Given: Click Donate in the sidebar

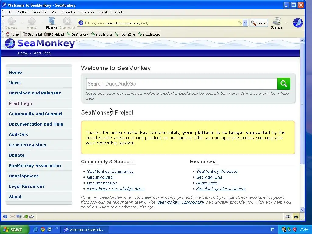Looking at the screenshot, I should coord(17,155).
